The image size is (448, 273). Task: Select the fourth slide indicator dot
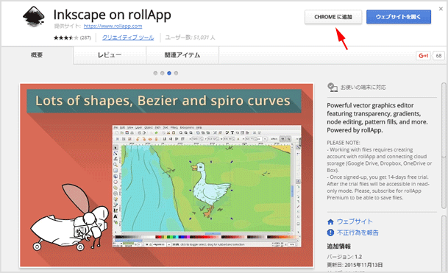tap(176, 73)
